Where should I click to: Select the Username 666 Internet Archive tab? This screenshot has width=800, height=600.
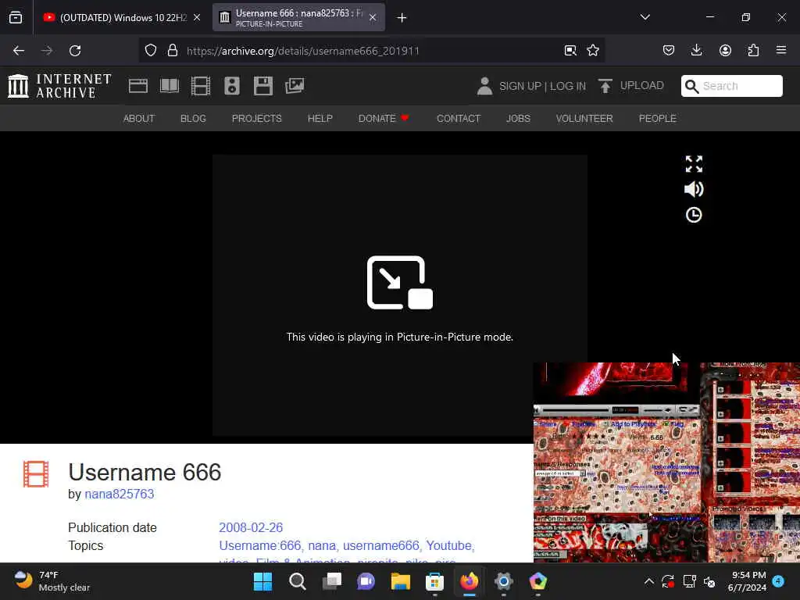point(298,17)
